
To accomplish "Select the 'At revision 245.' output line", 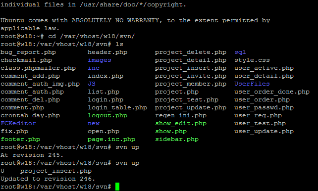I will coord(32,155).
